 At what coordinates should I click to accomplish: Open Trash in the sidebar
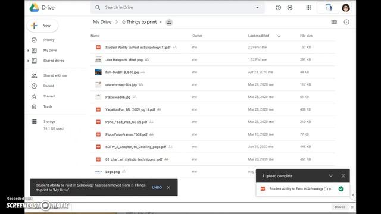[48, 107]
